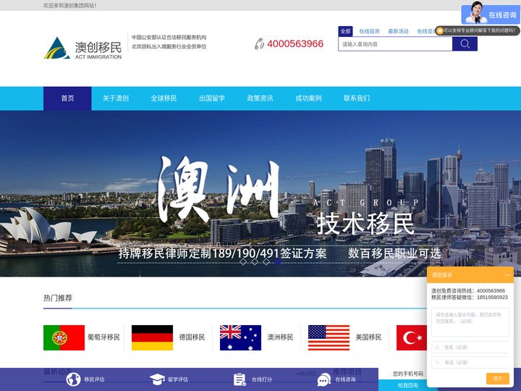Open the 关于澳创 menu

[x=116, y=98]
